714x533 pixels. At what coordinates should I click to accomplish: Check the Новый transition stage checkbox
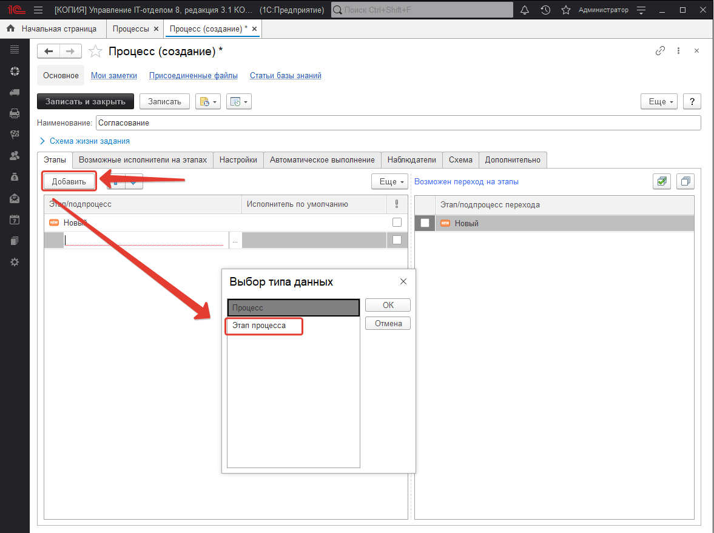[x=425, y=223]
